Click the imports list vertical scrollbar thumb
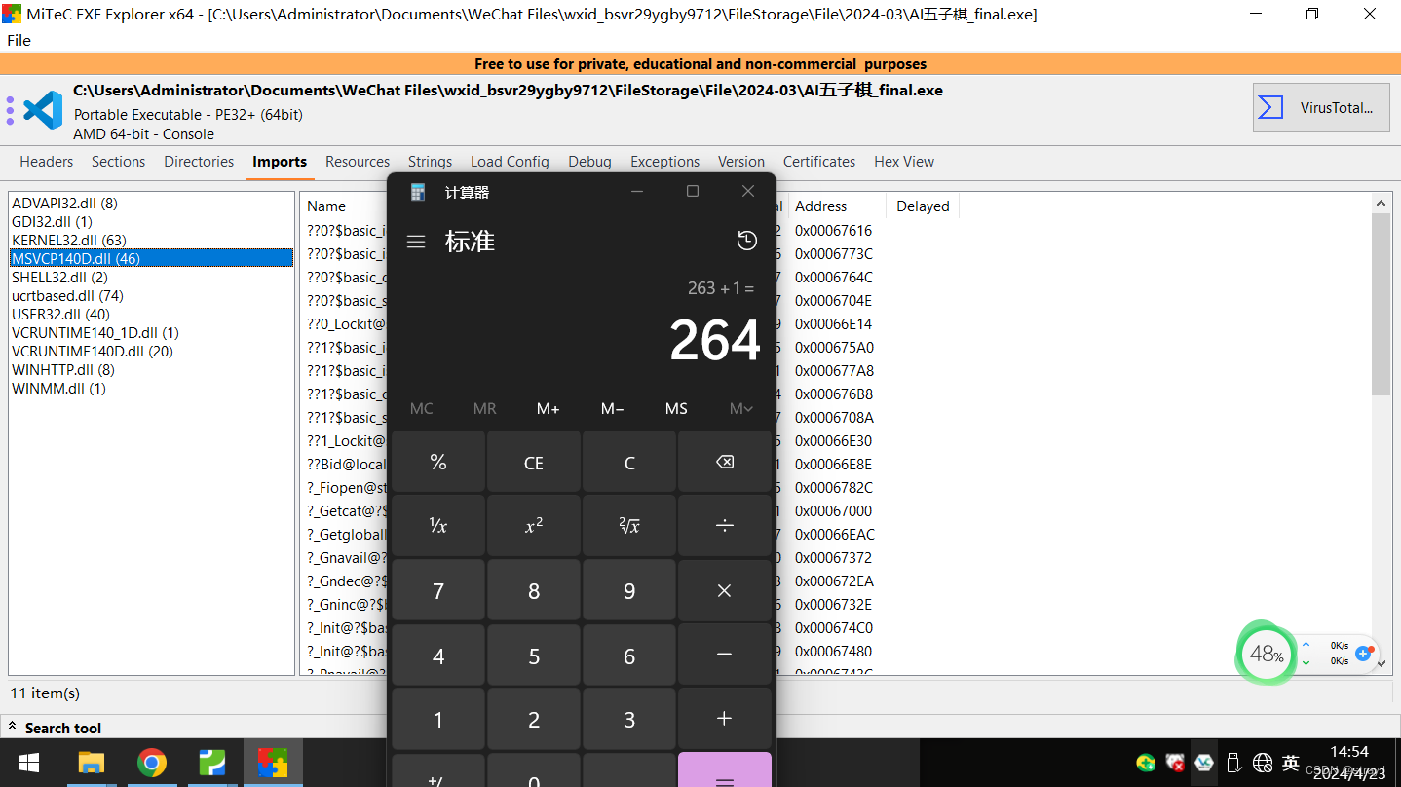 coord(1381,304)
